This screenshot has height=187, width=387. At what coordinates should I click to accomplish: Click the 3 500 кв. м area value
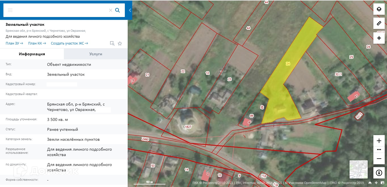(58, 119)
